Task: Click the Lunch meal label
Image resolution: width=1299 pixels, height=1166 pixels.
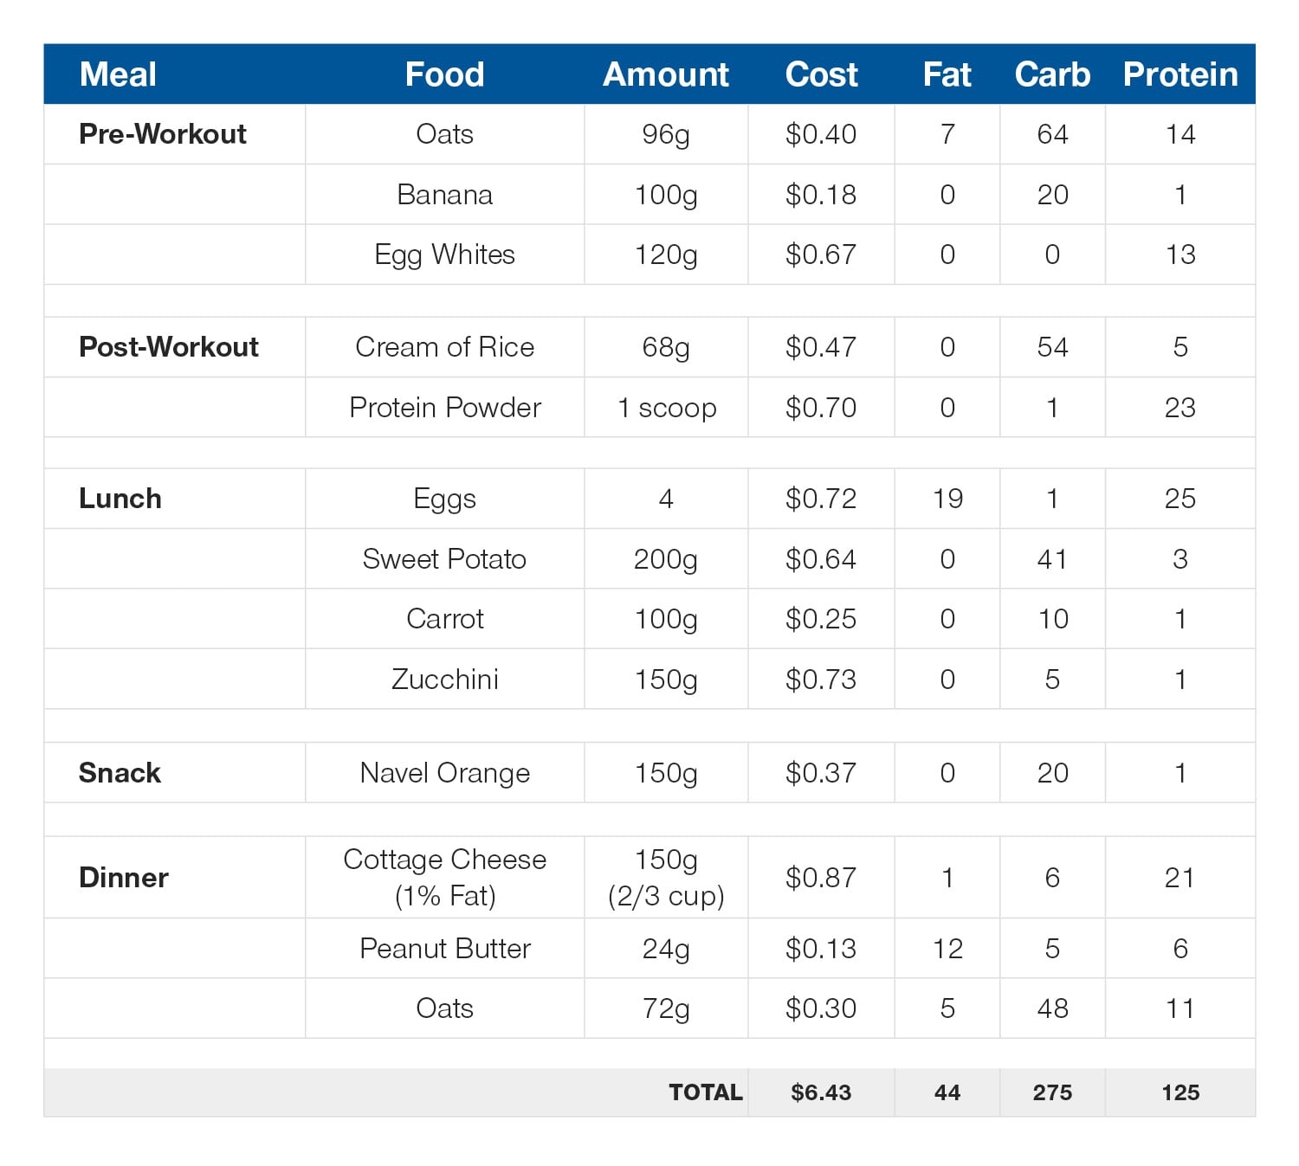Action: 120,499
